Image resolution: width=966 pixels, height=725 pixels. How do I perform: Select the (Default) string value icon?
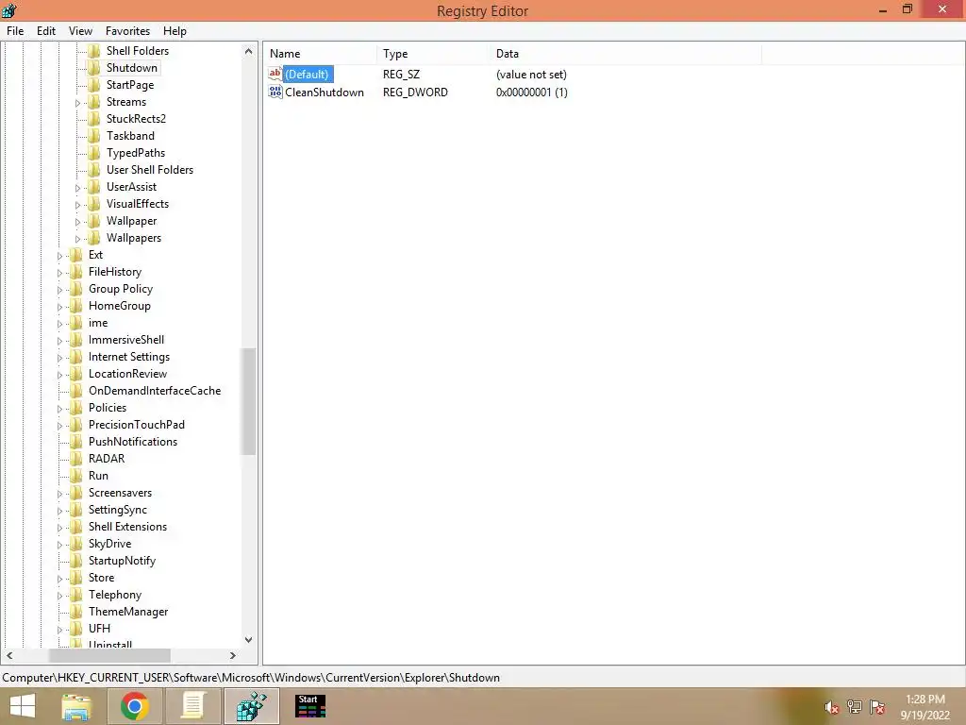275,74
